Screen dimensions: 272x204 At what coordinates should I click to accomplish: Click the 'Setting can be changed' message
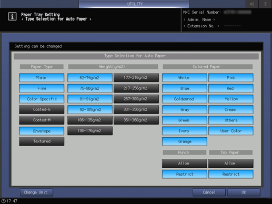[x=38, y=46]
